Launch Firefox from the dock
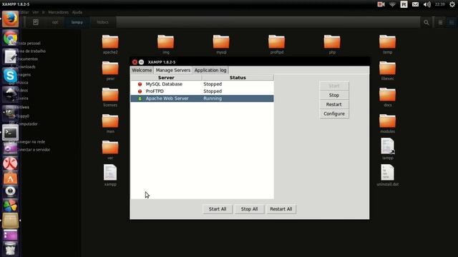This screenshot has width=458, height=257. (10, 19)
